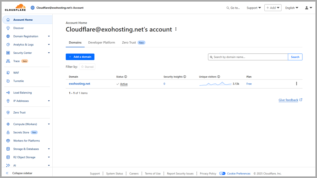Click the Zero Trust sidebar icon

(x=8, y=113)
